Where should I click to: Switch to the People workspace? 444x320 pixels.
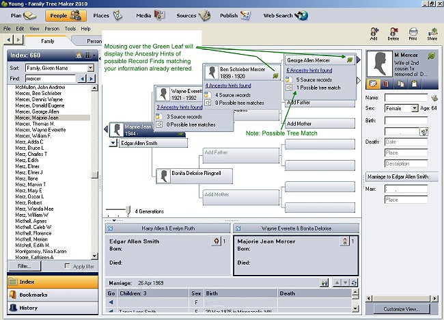coord(66,16)
